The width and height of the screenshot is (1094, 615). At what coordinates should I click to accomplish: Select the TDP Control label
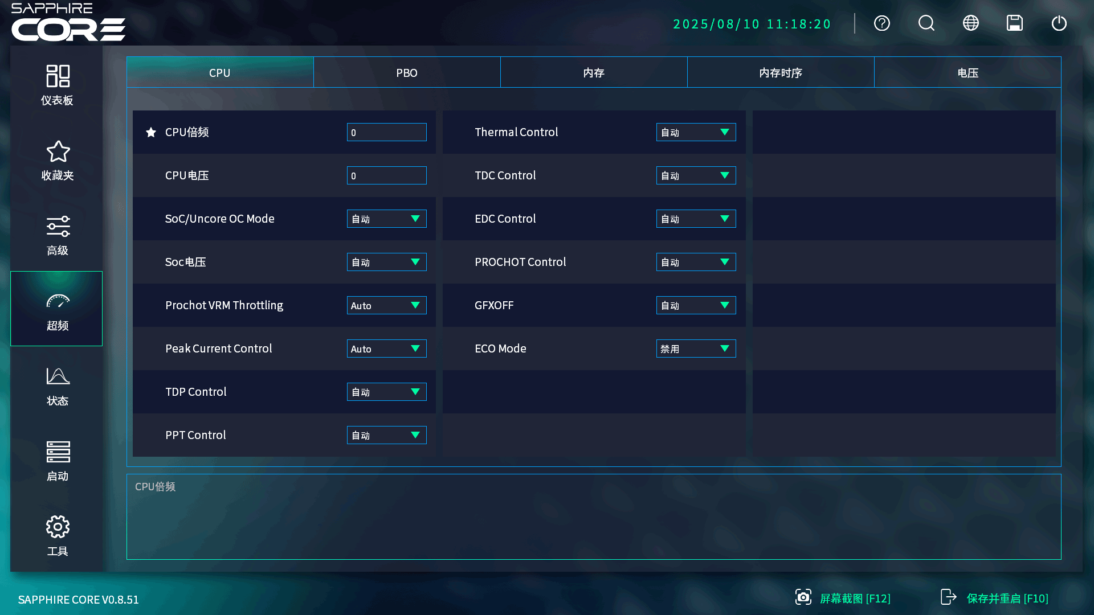click(196, 392)
